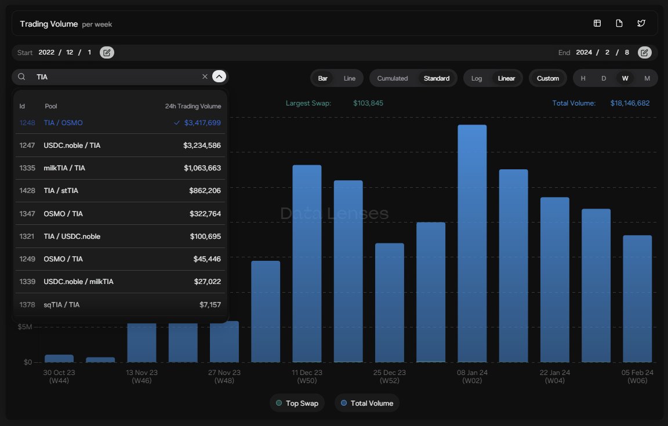This screenshot has height=426, width=668.
Task: Click the $3,417,699 volume value
Action: click(202, 123)
